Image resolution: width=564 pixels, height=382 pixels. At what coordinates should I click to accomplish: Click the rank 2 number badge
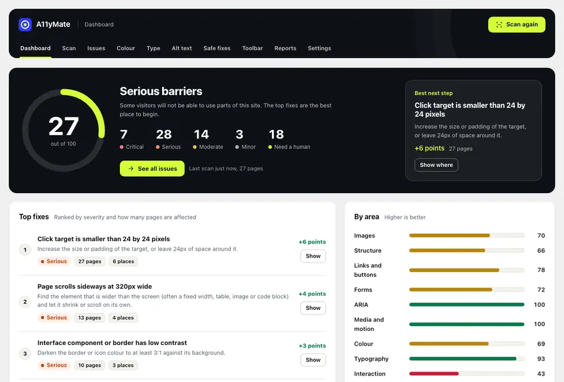(25, 302)
